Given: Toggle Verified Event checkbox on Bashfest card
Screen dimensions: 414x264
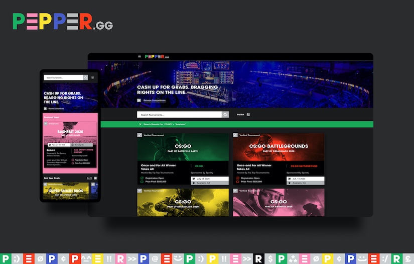Looking at the screenshot, I should pos(46,124).
